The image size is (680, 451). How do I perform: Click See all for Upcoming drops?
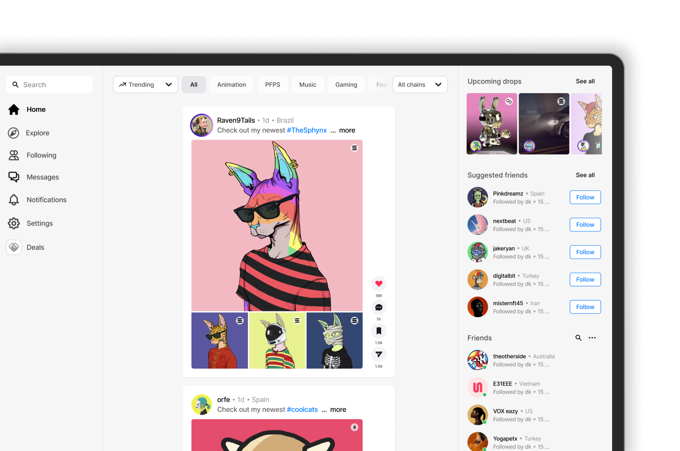tap(585, 81)
